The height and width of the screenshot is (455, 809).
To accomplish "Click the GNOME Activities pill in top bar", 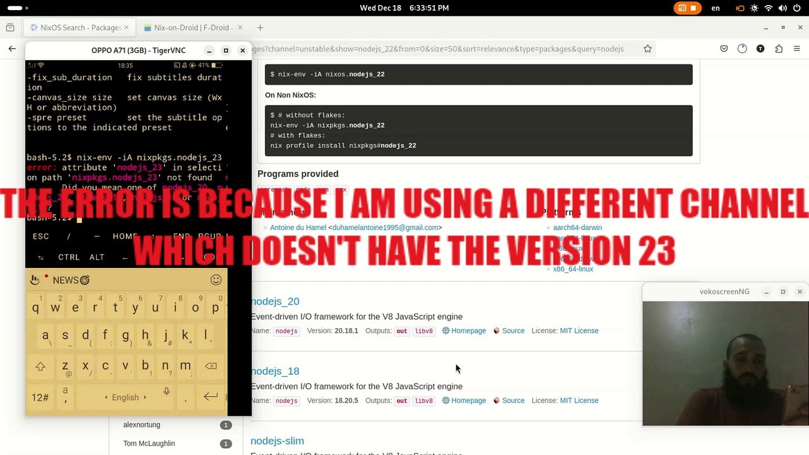I will coord(15,8).
